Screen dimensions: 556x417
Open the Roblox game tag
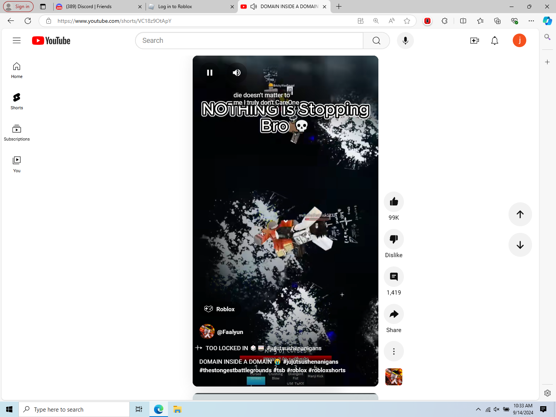tap(219, 309)
